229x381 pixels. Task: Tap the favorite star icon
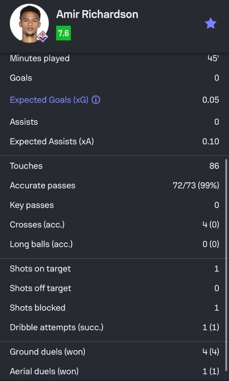point(211,23)
